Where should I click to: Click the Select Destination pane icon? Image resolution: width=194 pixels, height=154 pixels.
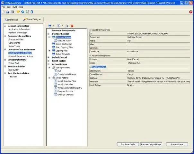point(54,44)
